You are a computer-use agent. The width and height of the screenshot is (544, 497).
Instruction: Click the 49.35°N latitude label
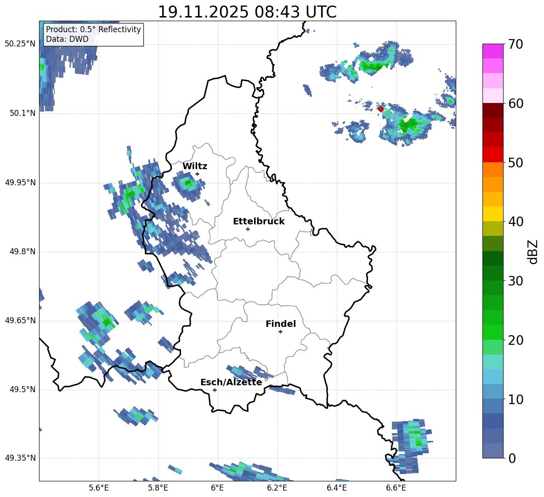click(20, 458)
